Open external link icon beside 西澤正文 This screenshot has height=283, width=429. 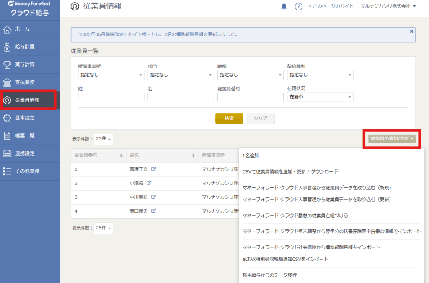click(153, 169)
